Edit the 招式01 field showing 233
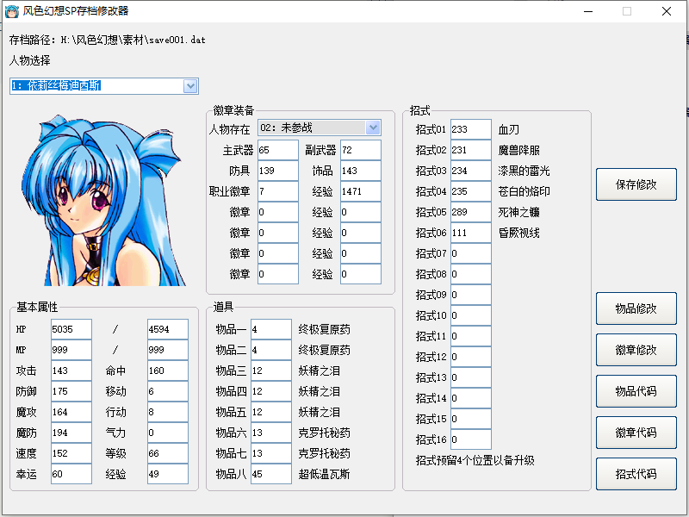689x517 pixels. (x=471, y=128)
